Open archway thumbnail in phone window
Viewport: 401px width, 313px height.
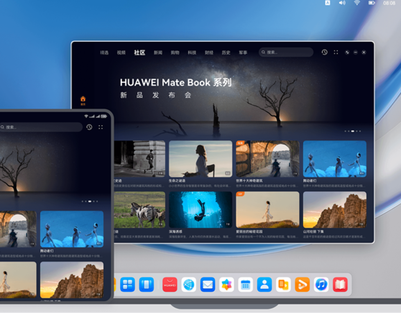coord(18,229)
